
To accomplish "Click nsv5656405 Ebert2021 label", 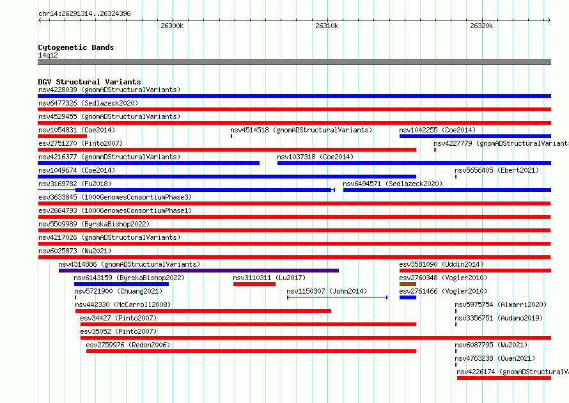I will click(497, 170).
